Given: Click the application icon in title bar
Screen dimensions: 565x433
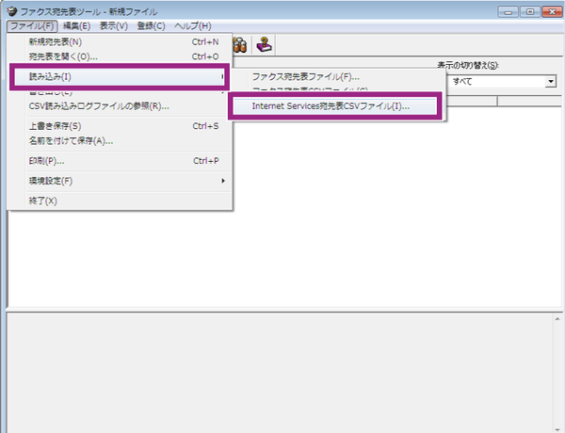Looking at the screenshot, I should 11,9.
